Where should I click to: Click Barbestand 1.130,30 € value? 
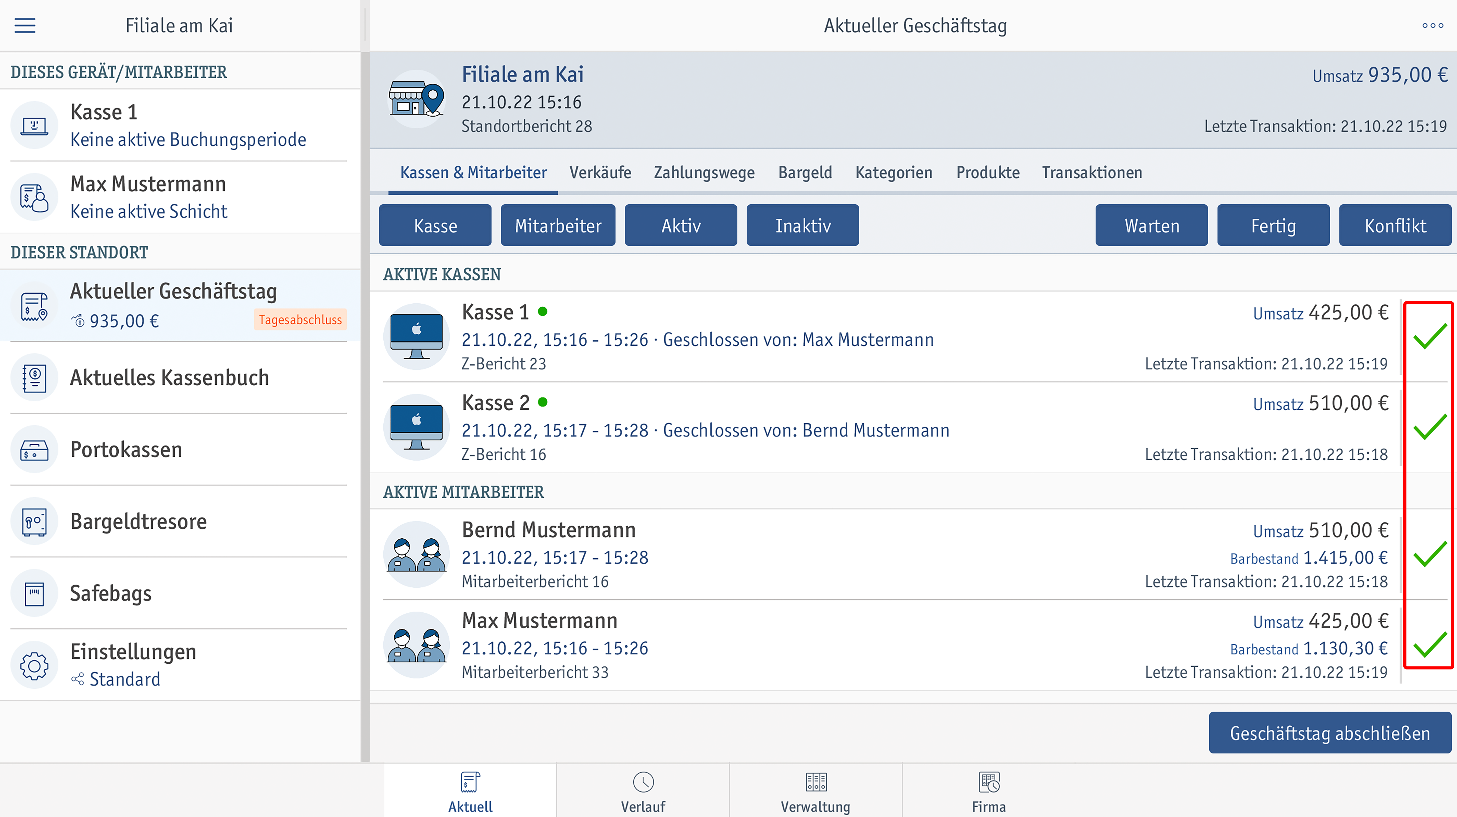(1309, 648)
